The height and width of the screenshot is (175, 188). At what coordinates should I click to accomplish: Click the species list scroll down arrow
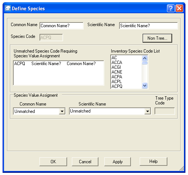click(x=145, y=85)
